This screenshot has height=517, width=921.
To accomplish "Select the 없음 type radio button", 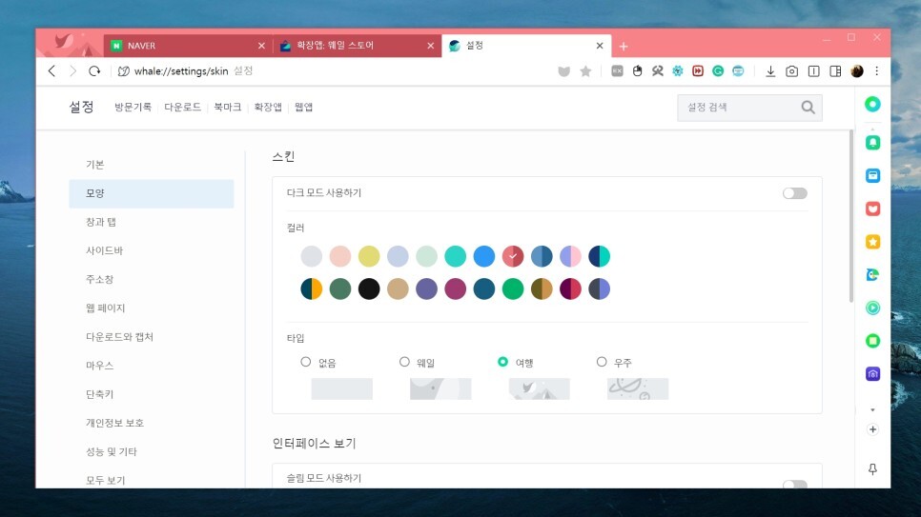I will 305,362.
